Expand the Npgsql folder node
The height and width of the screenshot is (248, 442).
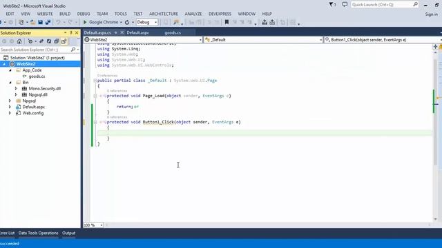pyautogui.click(x=10, y=101)
